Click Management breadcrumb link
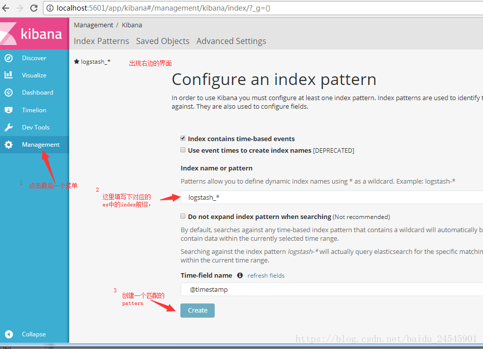The height and width of the screenshot is (349, 483). [93, 25]
